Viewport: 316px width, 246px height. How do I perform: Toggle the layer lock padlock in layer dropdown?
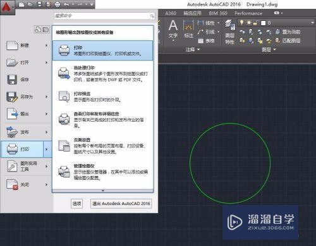[x=255, y=23]
